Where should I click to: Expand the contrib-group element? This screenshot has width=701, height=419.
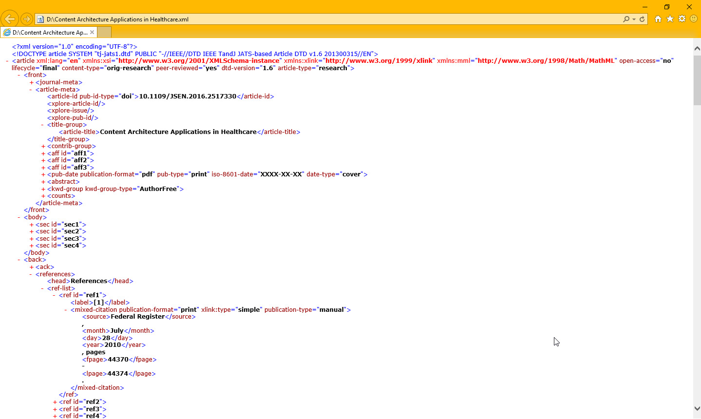(43, 146)
